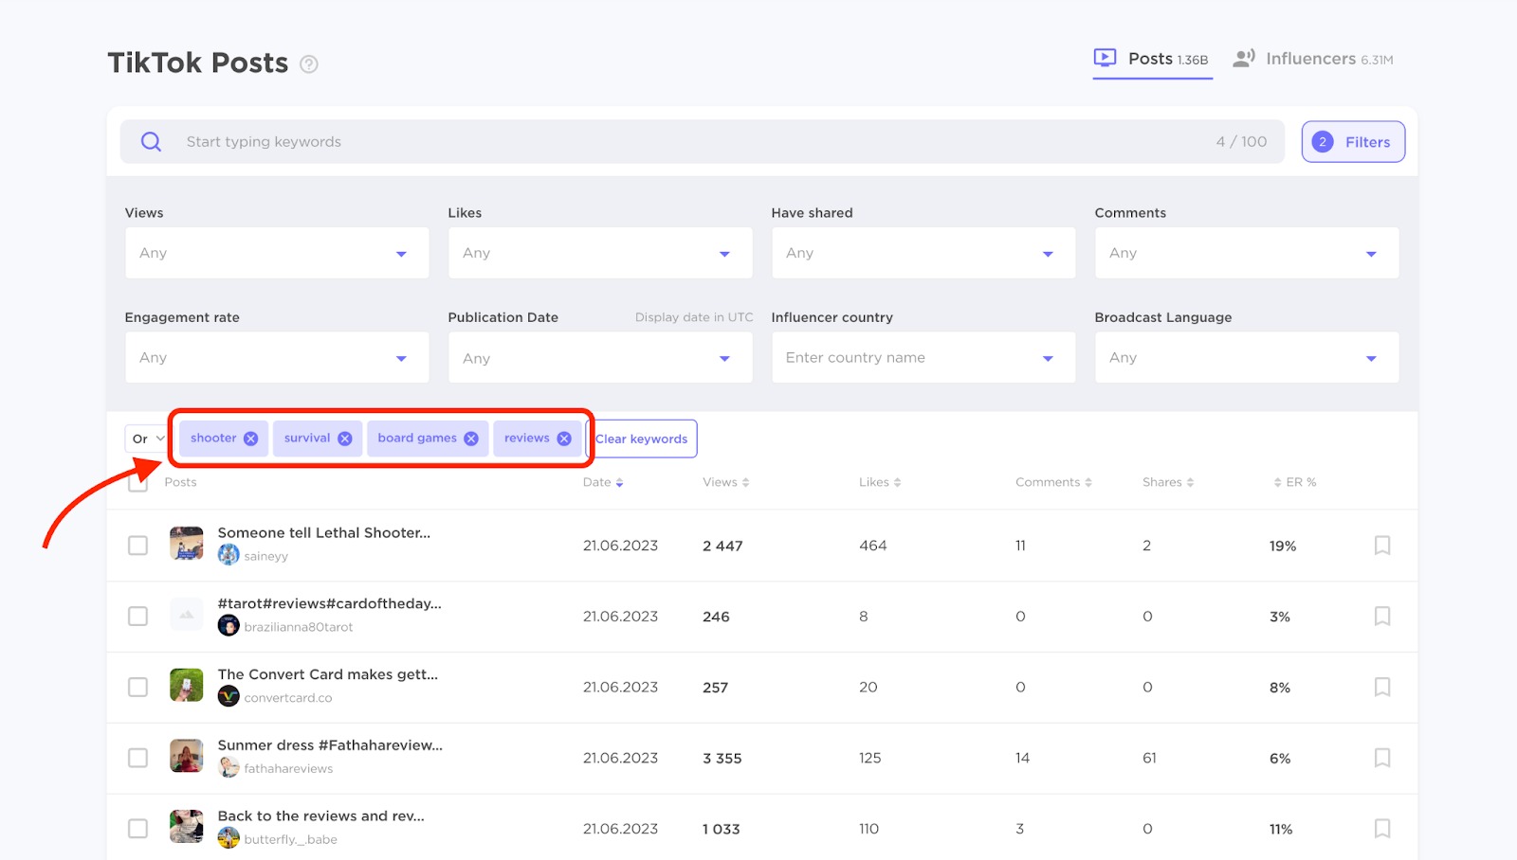Switch to the Posts tab
Screen dimensions: 1517x860
pyautogui.click(x=1152, y=59)
